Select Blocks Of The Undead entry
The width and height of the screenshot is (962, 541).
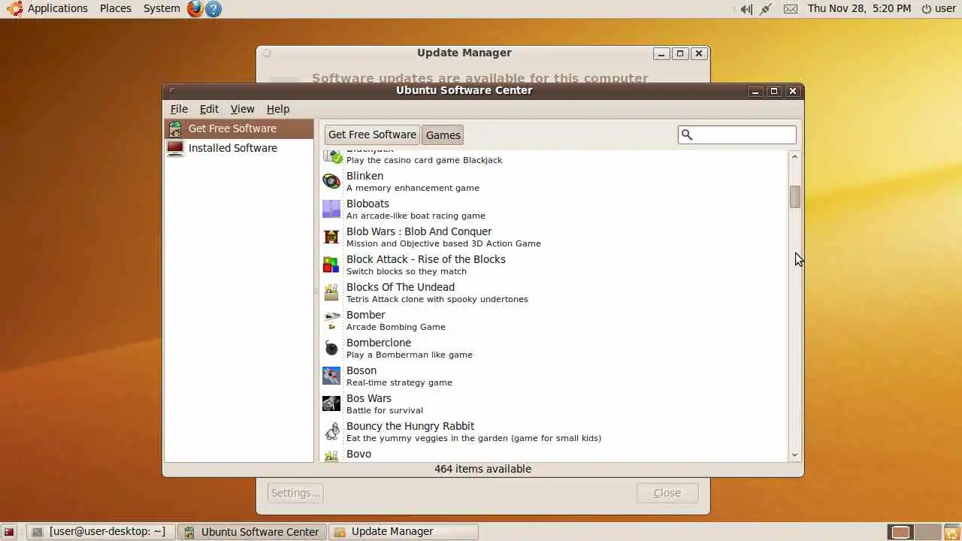click(554, 292)
